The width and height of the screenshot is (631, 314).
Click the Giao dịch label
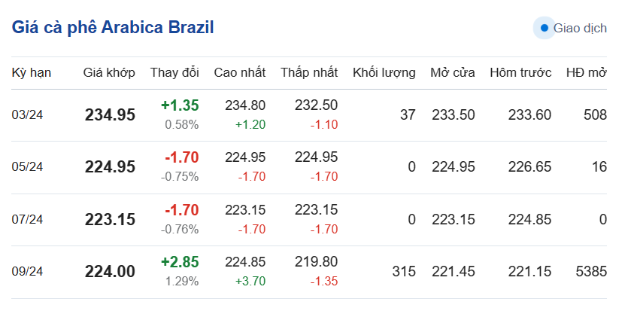[580, 28]
